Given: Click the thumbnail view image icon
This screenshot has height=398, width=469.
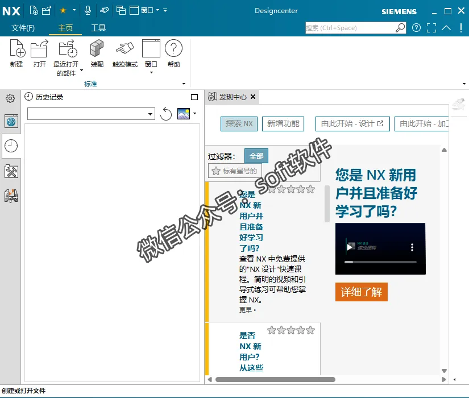Looking at the screenshot, I should click(184, 114).
